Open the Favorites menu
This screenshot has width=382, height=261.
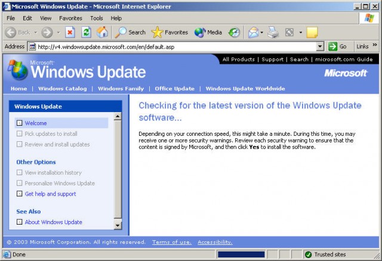70,18
